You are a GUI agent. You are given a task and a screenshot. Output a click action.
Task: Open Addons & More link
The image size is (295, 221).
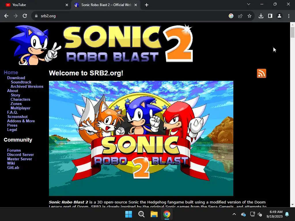[21, 121]
